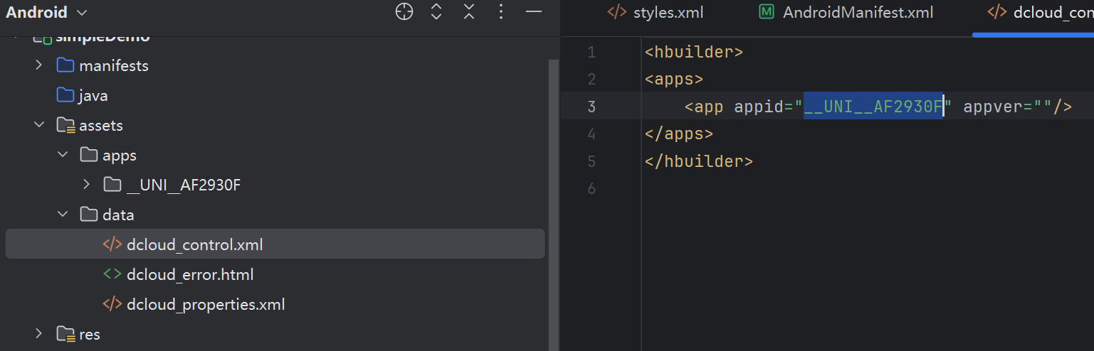Click the Collapse All icon
Image resolution: width=1094 pixels, height=351 pixels.
click(468, 12)
